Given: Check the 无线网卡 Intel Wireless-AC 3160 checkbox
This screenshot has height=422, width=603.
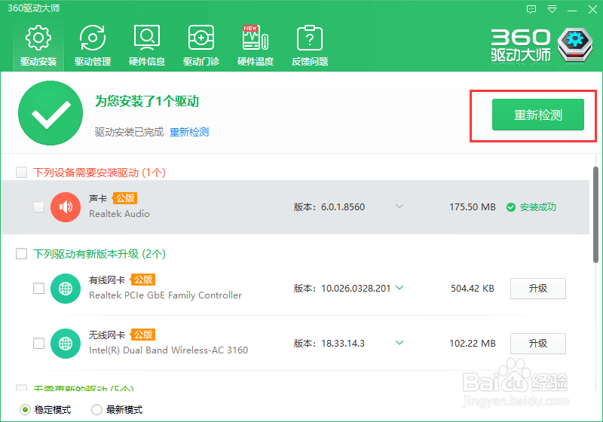Looking at the screenshot, I should [x=39, y=343].
